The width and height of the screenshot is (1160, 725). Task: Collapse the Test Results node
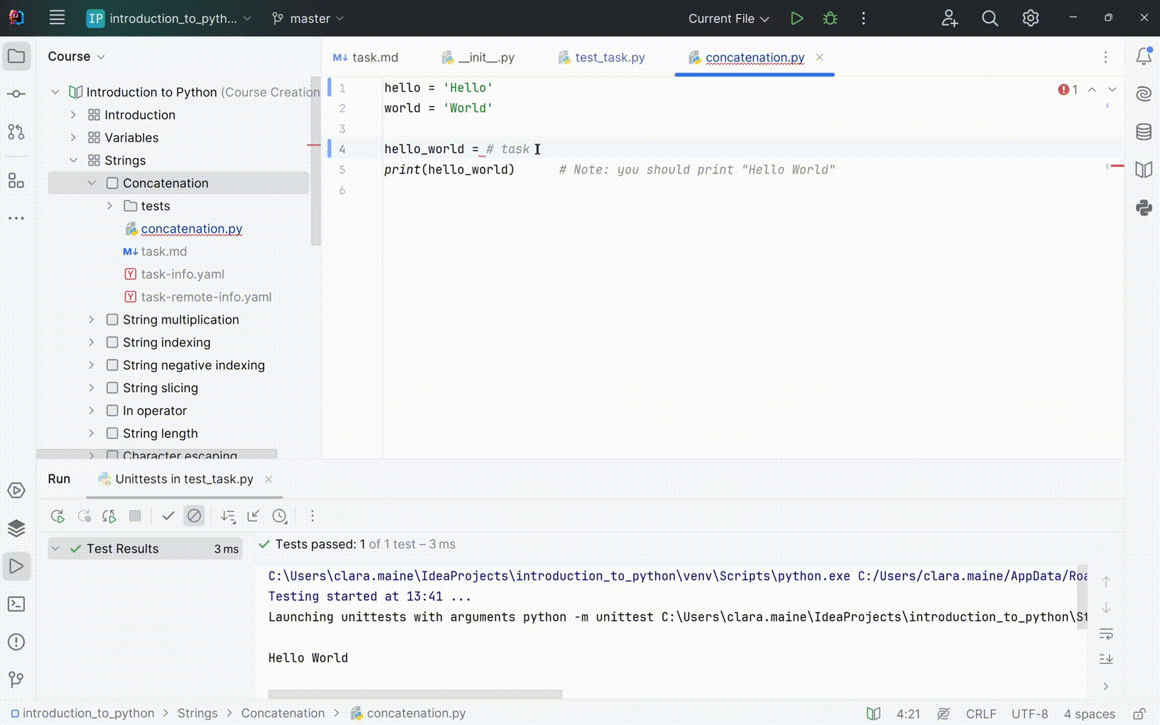[x=56, y=548]
